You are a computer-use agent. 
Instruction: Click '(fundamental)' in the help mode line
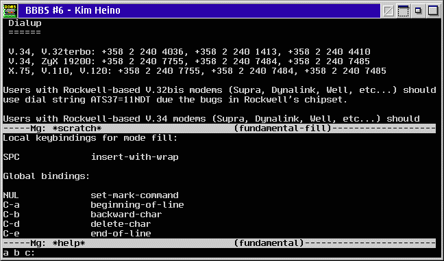pyautogui.click(x=269, y=243)
